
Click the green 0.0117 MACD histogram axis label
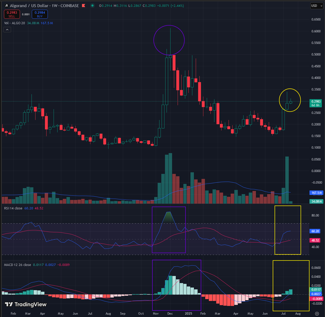316,290
